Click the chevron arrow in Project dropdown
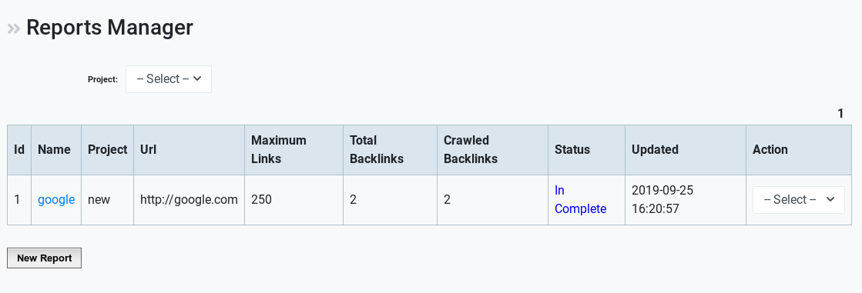Screen dimensions: 862x293 tap(198, 78)
